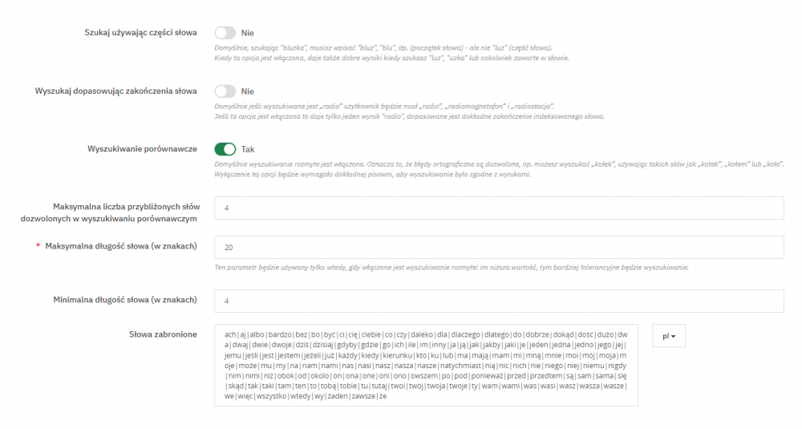Viewport: 802px width, 429px height.
Task: Click the 'Maksymalna długość słowa (w znakach)' label
Action: tap(121, 246)
